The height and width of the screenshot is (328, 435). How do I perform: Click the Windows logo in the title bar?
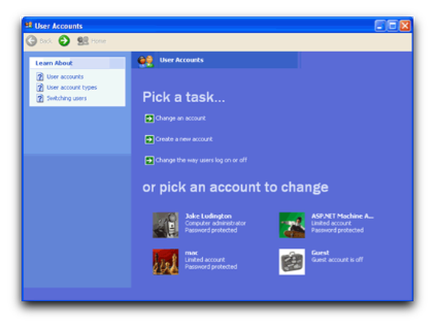[28, 26]
